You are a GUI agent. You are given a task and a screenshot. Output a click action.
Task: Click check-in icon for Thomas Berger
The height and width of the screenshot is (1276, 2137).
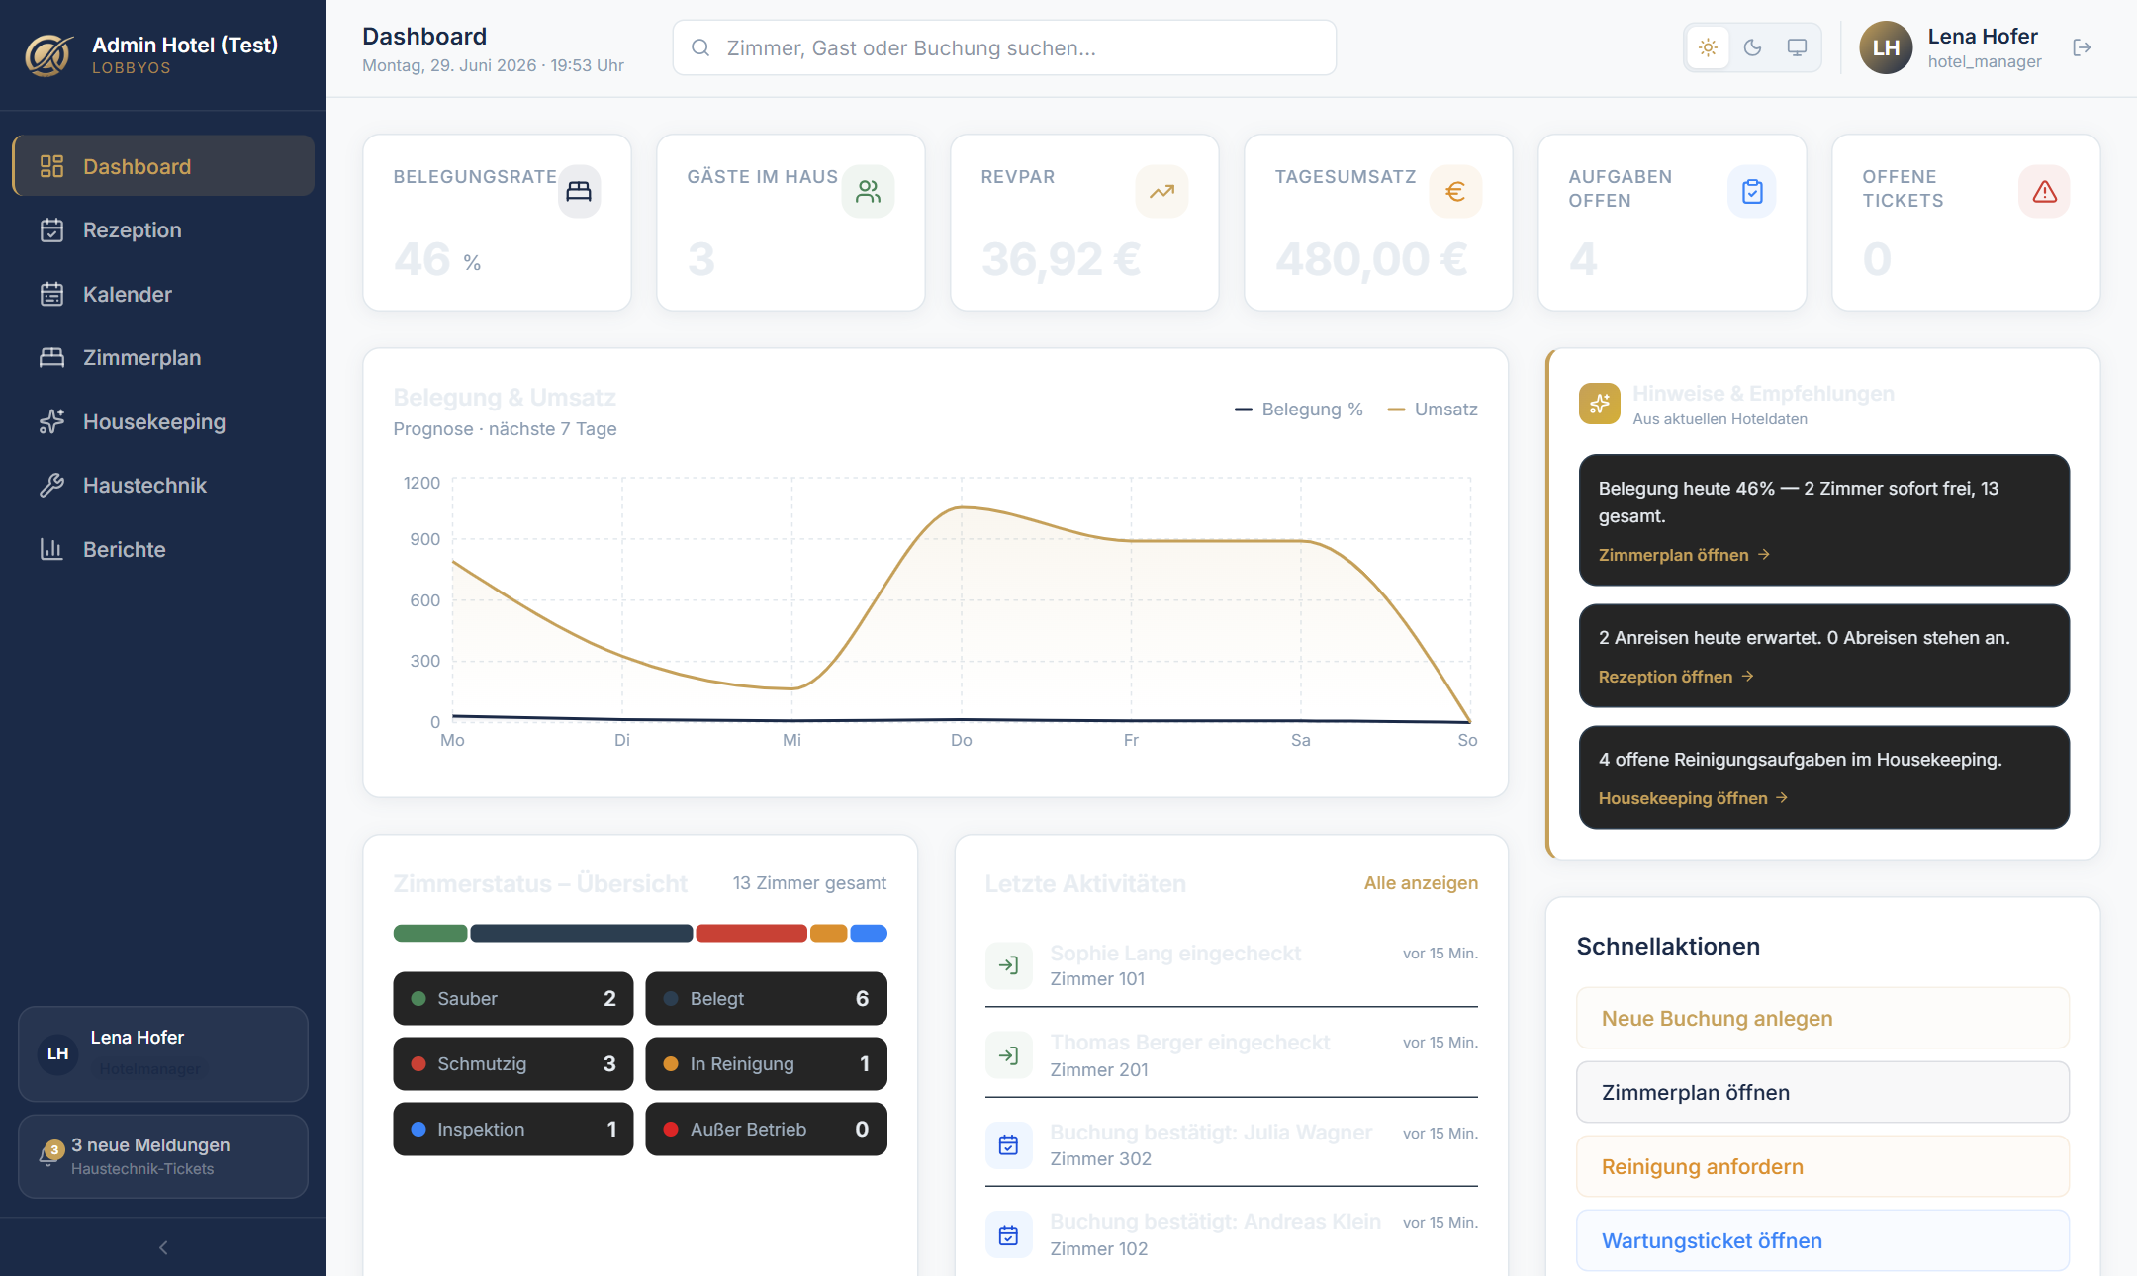click(1008, 1055)
